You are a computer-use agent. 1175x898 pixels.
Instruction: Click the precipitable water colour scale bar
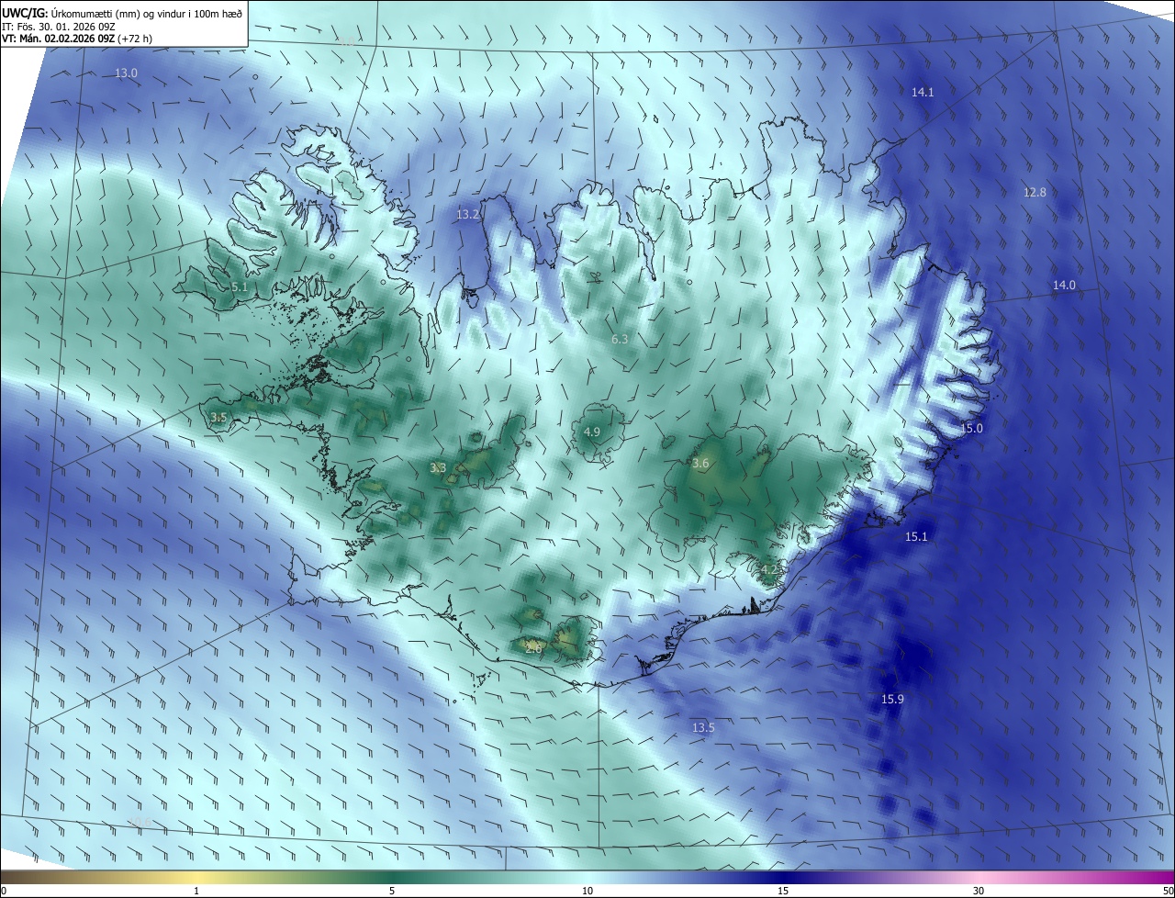(587, 877)
